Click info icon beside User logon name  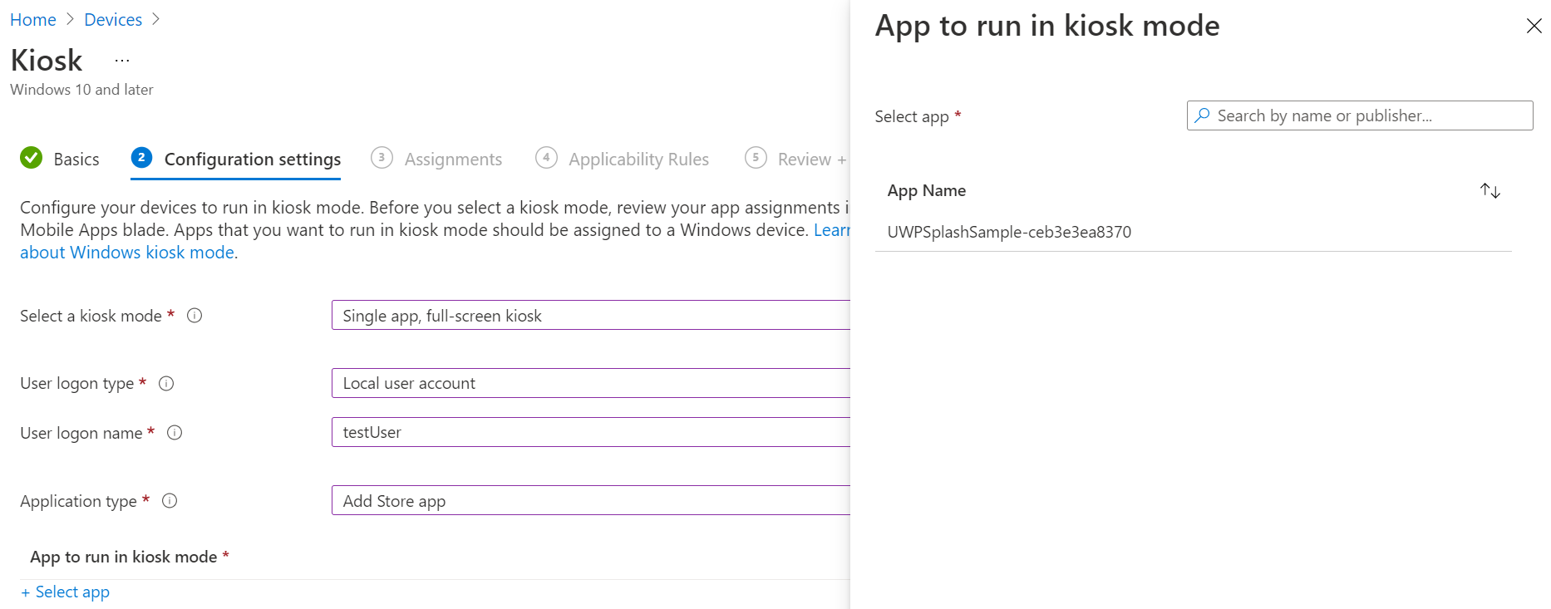coord(175,433)
